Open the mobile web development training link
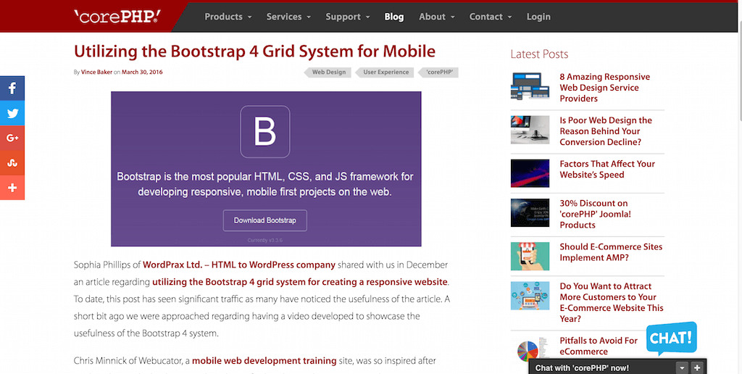The width and height of the screenshot is (742, 374). [264, 361]
